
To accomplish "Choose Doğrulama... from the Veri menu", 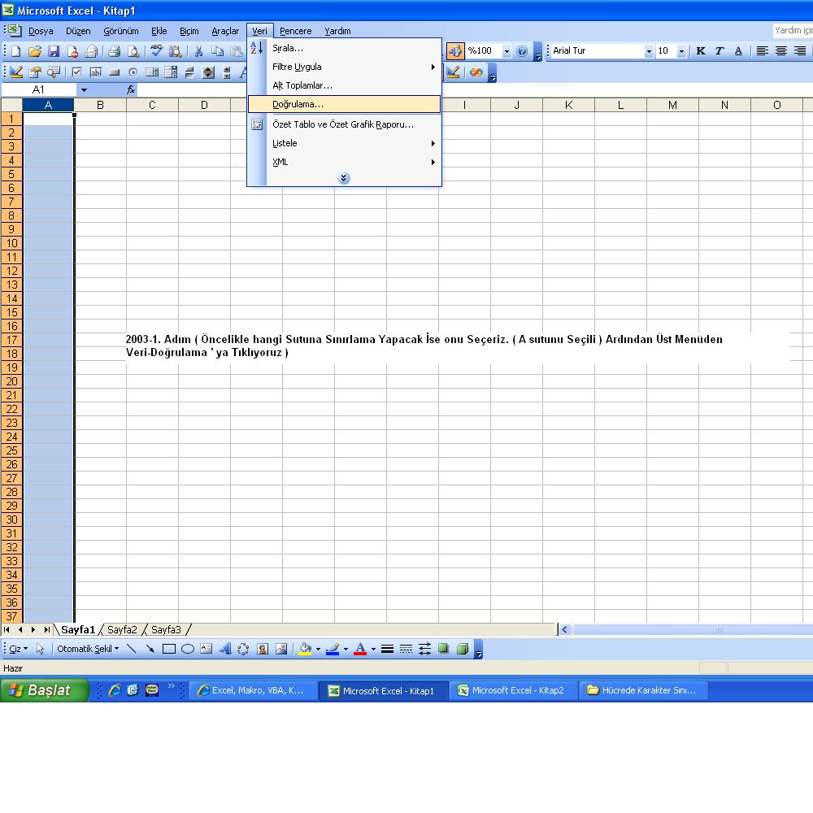I will [x=344, y=104].
